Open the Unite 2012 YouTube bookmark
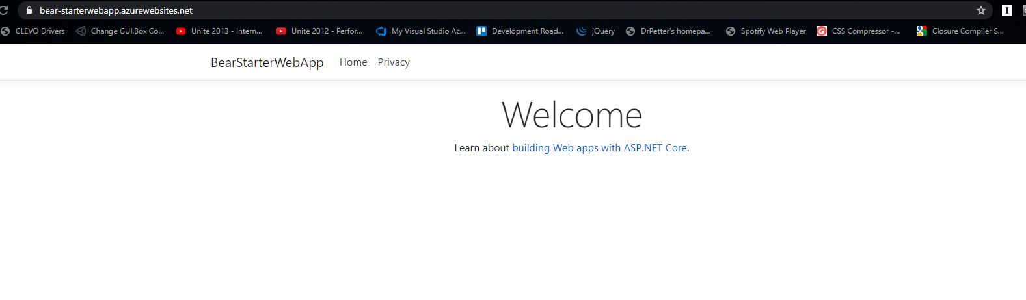This screenshot has width=1026, height=300. [x=319, y=31]
